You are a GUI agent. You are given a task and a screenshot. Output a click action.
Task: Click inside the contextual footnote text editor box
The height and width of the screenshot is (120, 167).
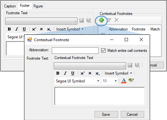coord(100,96)
